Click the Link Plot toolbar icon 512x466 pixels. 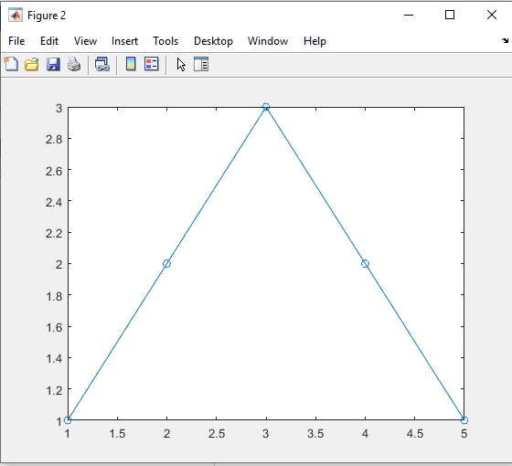pos(102,64)
